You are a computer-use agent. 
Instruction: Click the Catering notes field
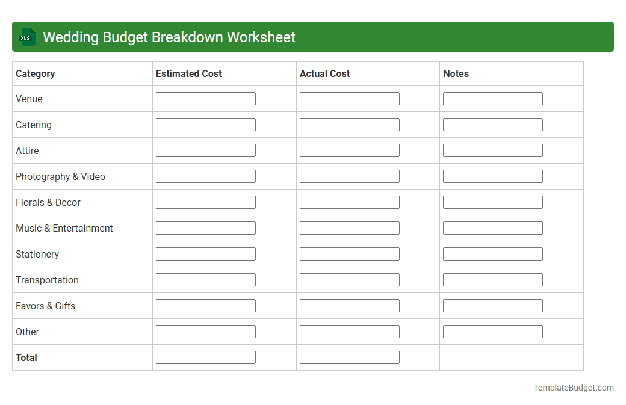pos(492,124)
